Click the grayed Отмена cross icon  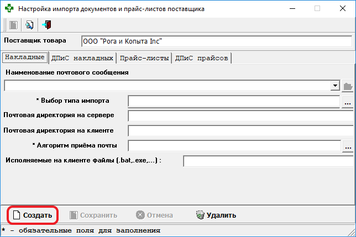[x=140, y=215]
